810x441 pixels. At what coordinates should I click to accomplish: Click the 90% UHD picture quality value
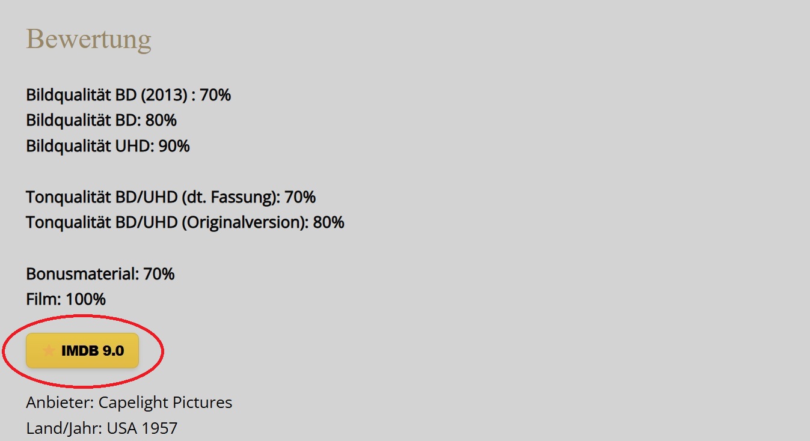[174, 146]
